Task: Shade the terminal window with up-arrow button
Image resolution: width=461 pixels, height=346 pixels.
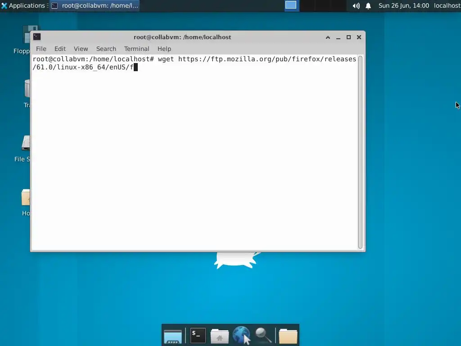Action: click(x=328, y=37)
